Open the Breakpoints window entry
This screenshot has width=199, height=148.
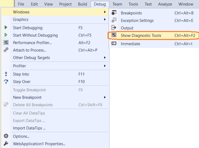[154, 13]
